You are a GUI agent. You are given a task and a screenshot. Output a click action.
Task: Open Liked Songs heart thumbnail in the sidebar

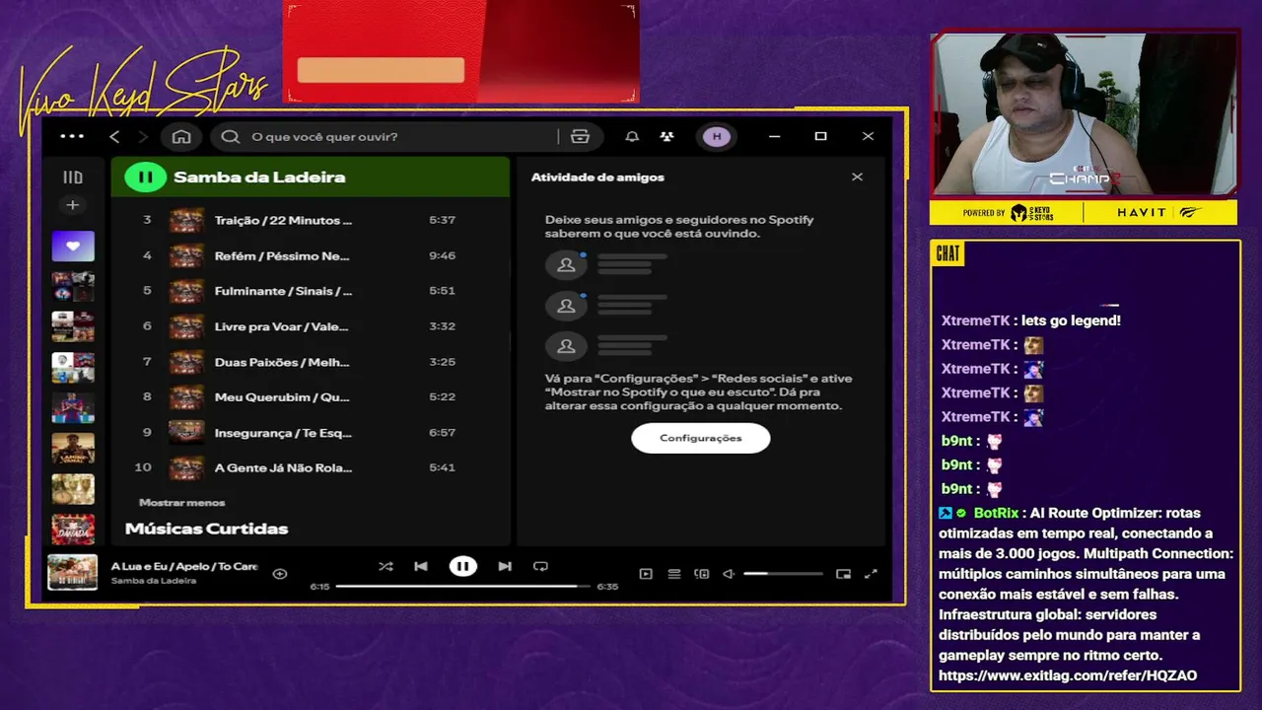click(73, 247)
